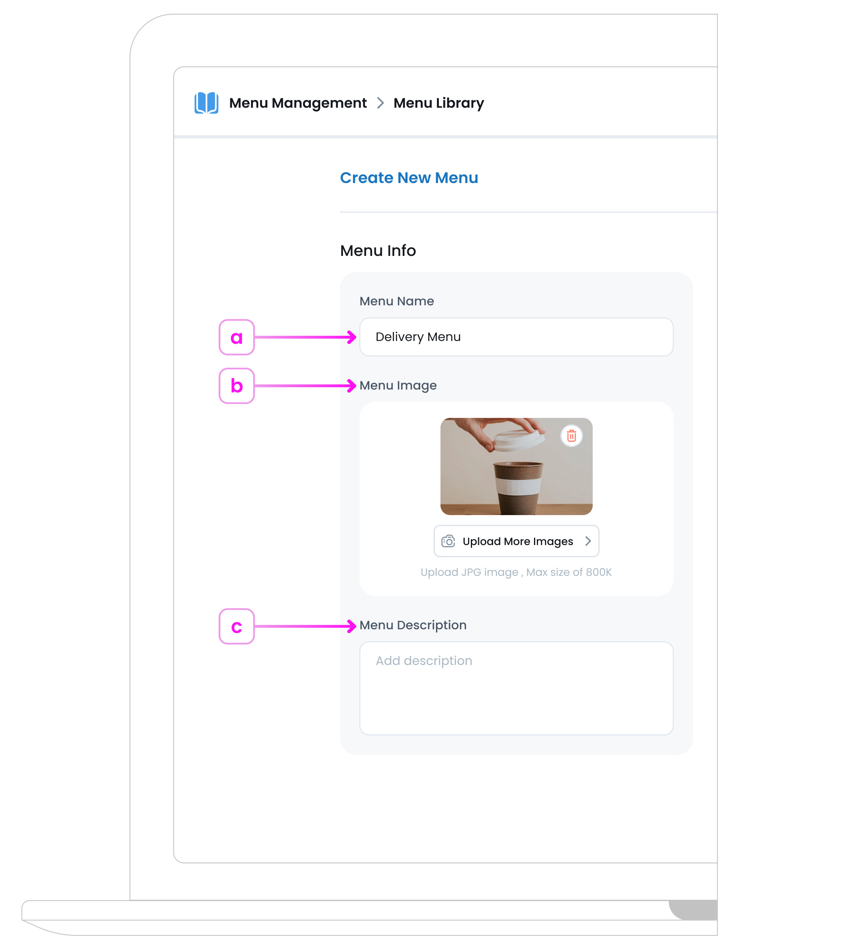Click the camera icon in upload button
The image size is (868, 950).
[x=448, y=541]
